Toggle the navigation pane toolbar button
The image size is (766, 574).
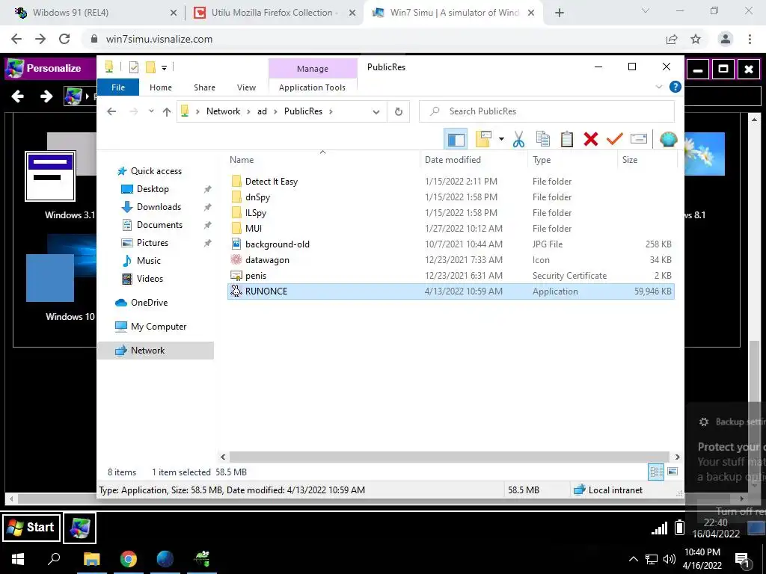(456, 139)
